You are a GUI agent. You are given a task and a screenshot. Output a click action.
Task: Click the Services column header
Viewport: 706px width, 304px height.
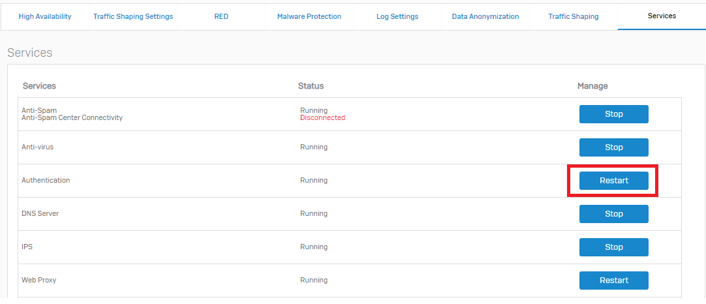point(39,86)
